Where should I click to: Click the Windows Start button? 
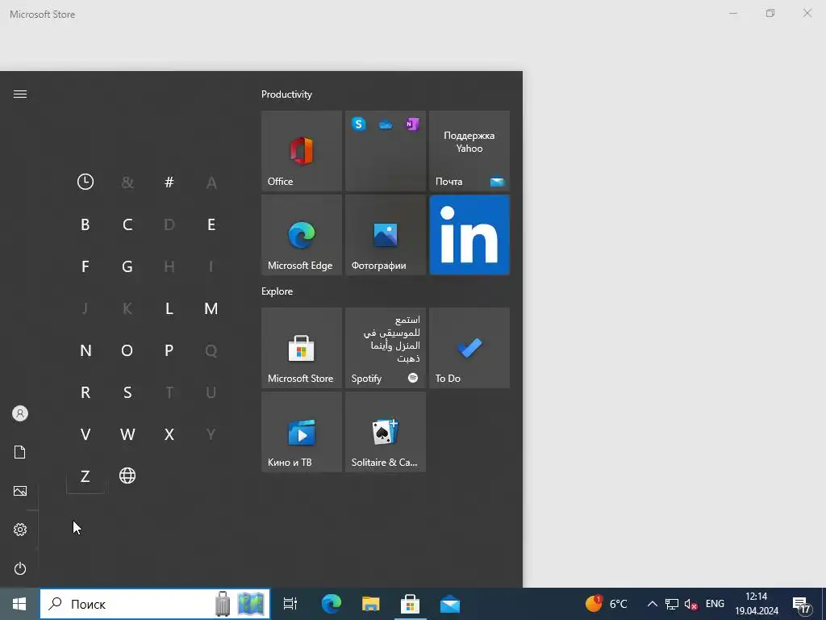(x=19, y=604)
